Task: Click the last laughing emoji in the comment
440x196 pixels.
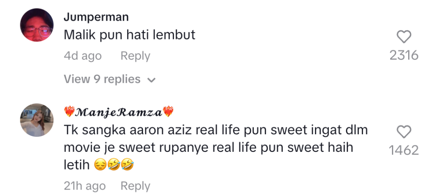Action: click(x=127, y=166)
